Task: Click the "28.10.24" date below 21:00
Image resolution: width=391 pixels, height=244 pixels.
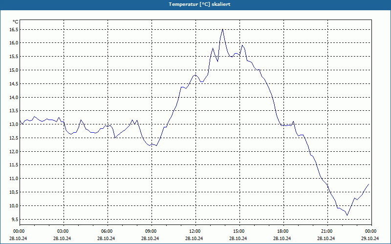Action: [x=326, y=239]
